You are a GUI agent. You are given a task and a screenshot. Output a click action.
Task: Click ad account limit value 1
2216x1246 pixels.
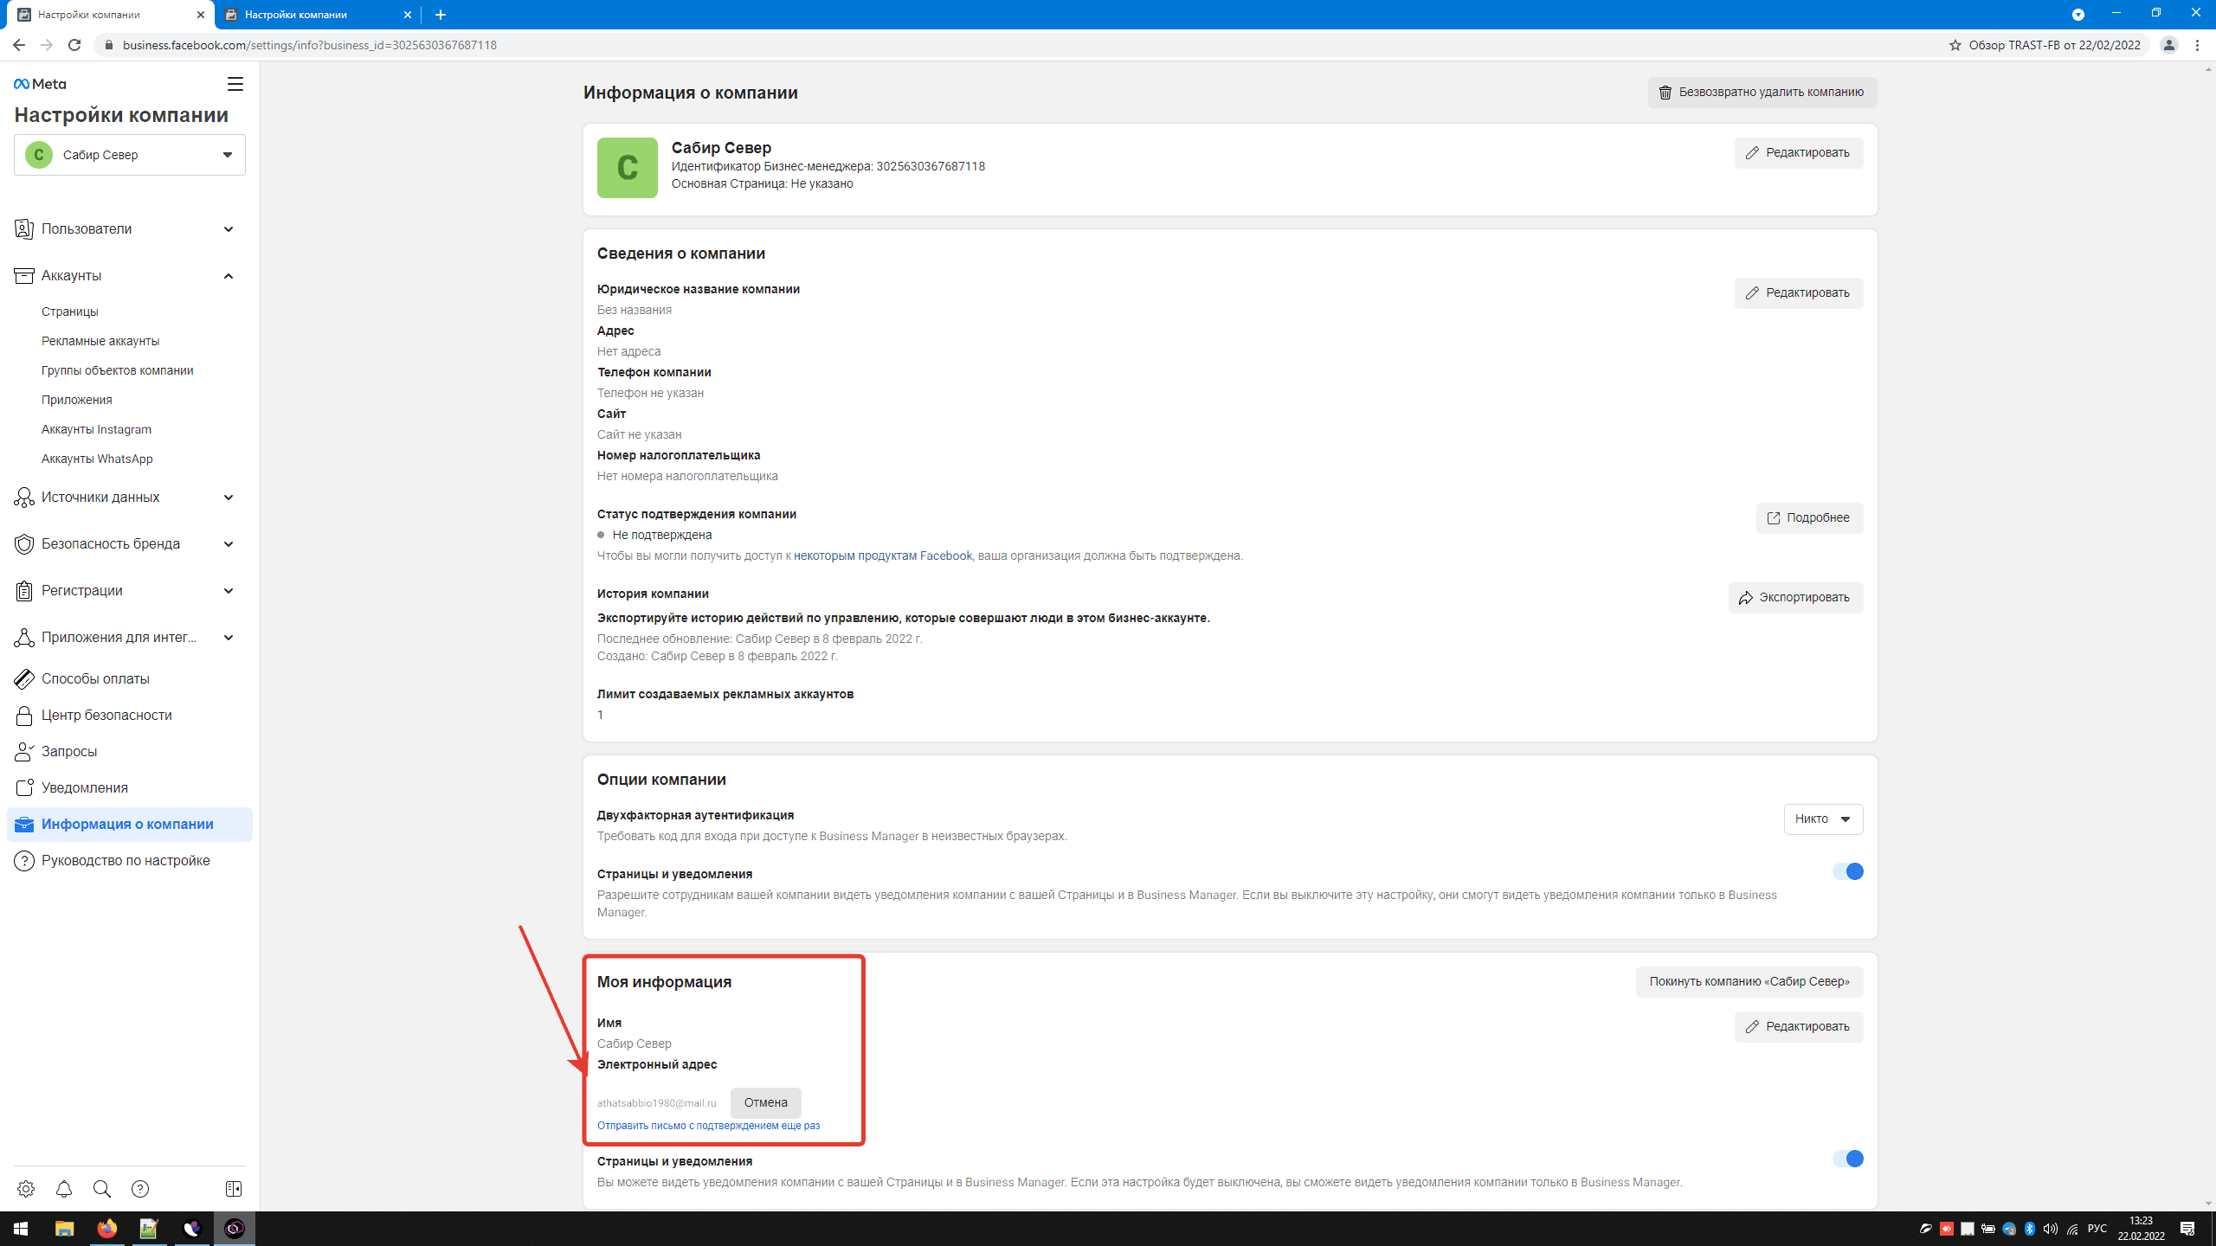(x=600, y=716)
